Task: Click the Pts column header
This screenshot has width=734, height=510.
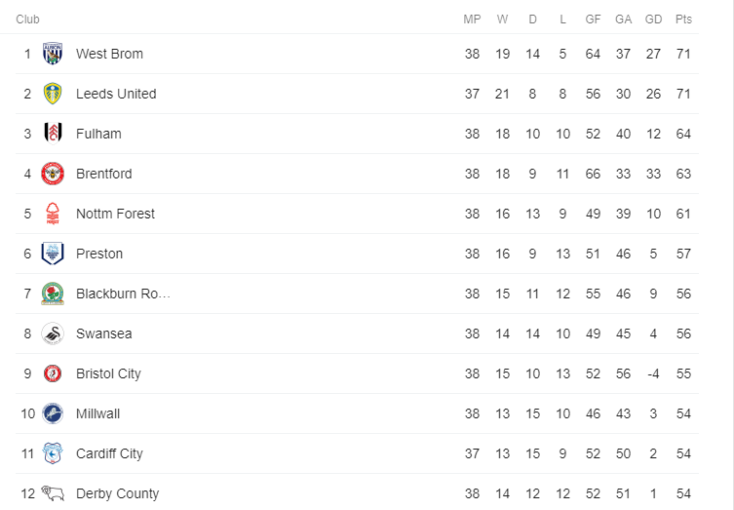Action: (x=683, y=20)
